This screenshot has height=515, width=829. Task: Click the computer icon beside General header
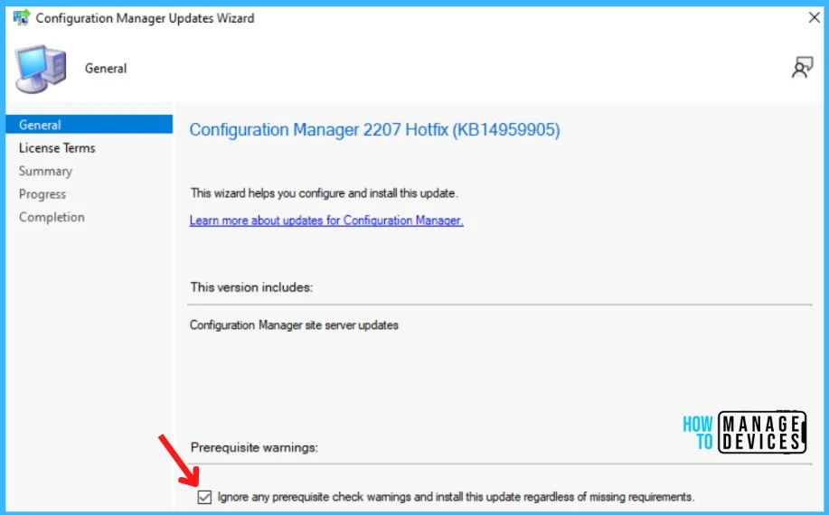pos(41,69)
